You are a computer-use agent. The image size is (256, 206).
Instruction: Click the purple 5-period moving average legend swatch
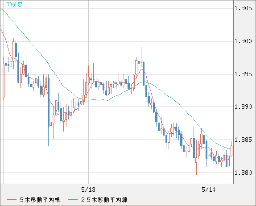coord(12,200)
